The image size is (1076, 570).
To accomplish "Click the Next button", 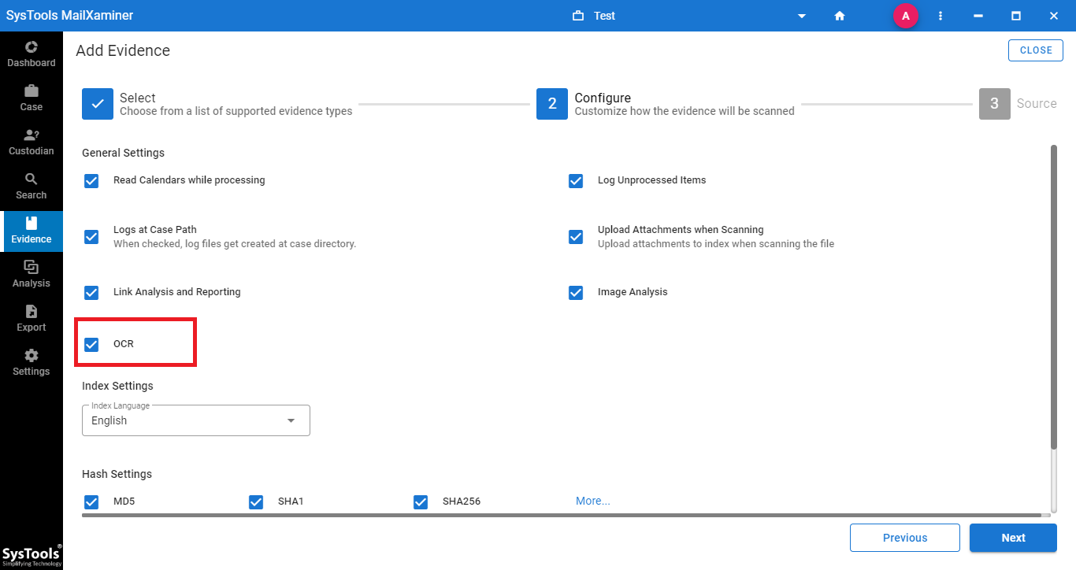I will [x=1013, y=538].
